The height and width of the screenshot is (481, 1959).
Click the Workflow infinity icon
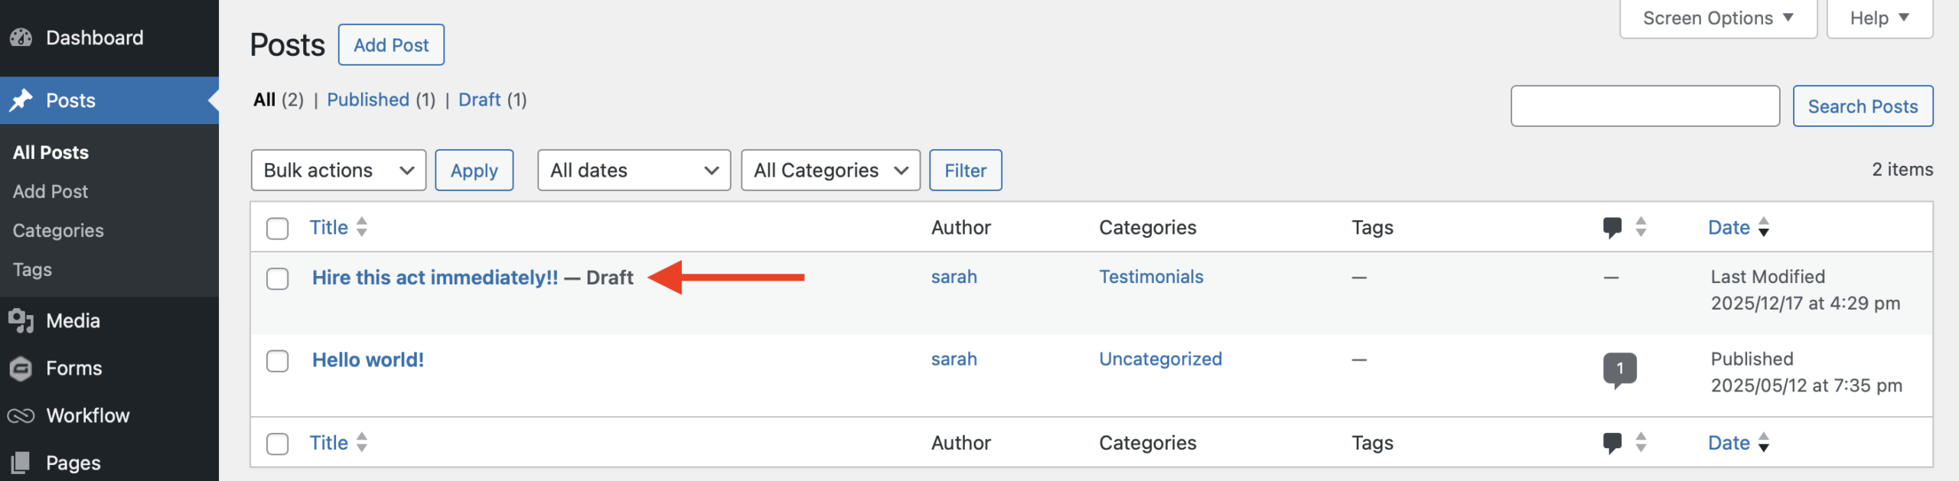pyautogui.click(x=21, y=415)
